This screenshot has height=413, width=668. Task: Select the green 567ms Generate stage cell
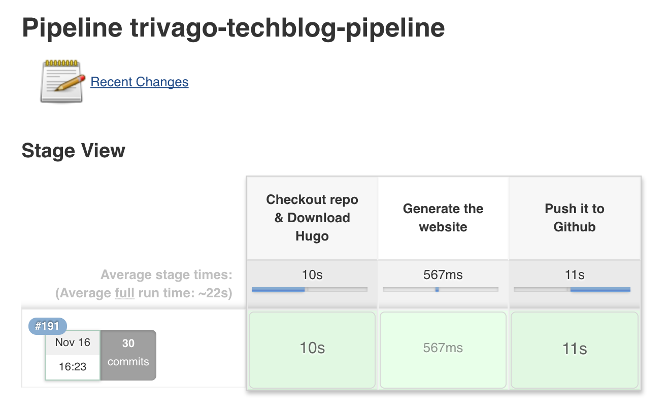point(443,349)
